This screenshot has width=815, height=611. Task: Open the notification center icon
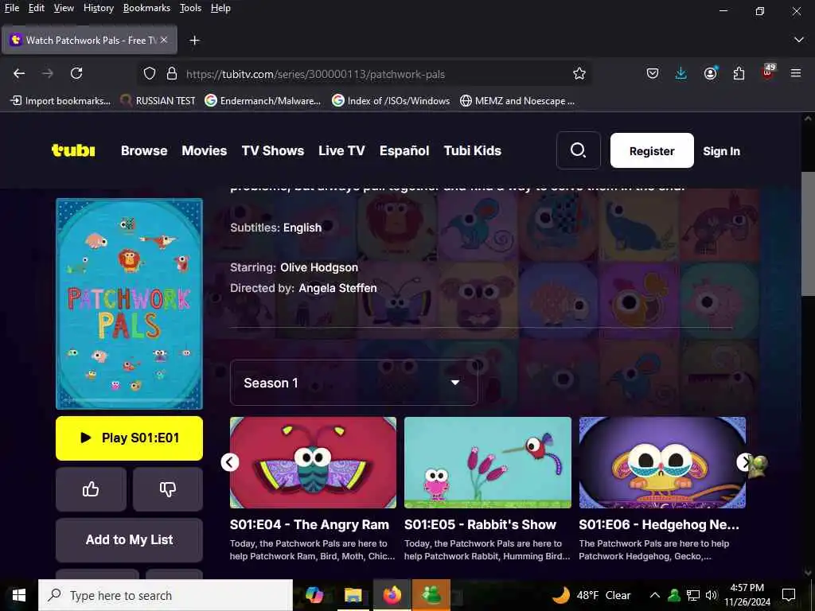click(x=789, y=595)
